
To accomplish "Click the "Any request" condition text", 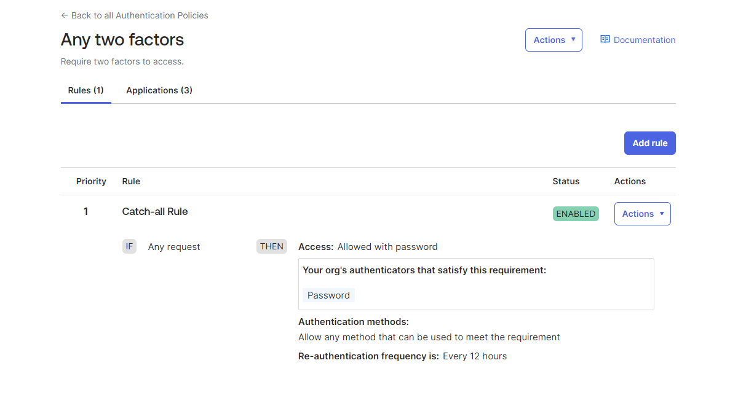I will (174, 247).
